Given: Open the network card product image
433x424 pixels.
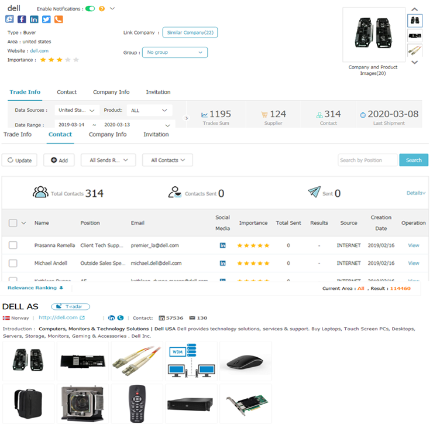Looking at the screenshot, I should [x=246, y=404].
